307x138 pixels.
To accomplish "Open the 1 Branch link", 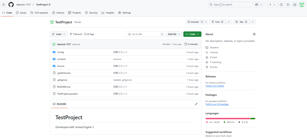I will pyautogui.click(x=76, y=34).
